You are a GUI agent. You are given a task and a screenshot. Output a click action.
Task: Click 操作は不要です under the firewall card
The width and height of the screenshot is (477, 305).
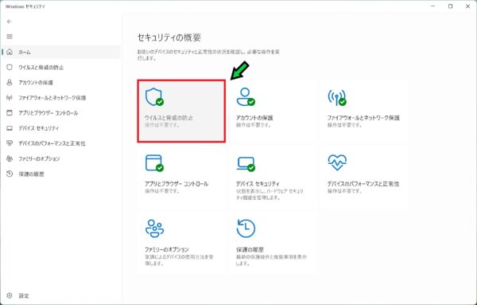click(345, 125)
